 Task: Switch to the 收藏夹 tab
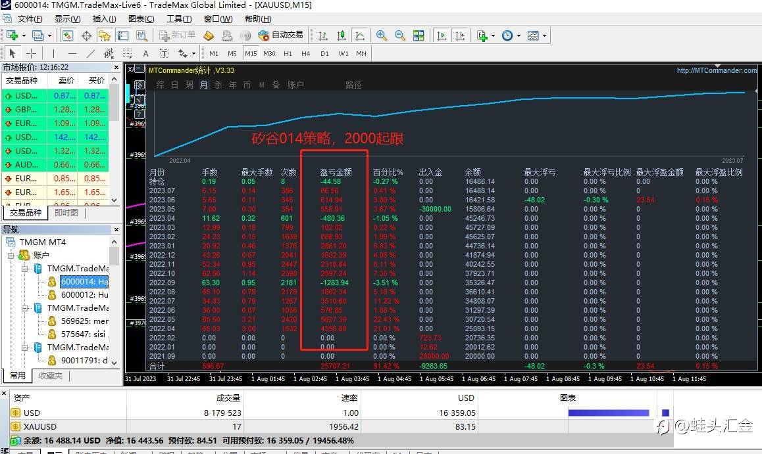click(51, 375)
